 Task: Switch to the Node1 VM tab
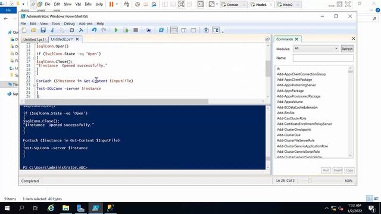(x=261, y=5)
